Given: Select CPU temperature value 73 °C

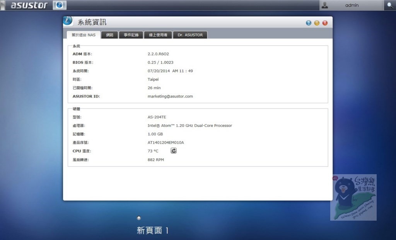Looking at the screenshot, I should (x=153, y=151).
